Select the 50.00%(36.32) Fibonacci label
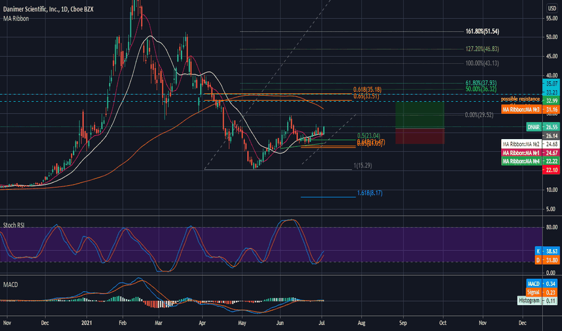The image size is (562, 331). pos(481,88)
